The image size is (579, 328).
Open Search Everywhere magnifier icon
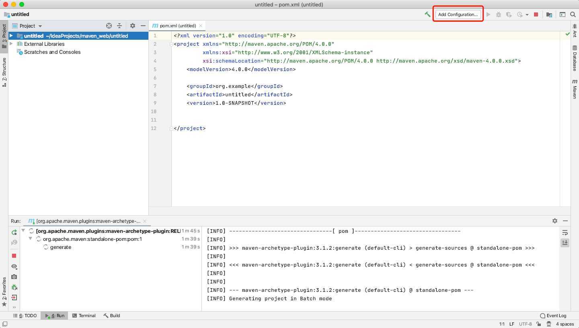[573, 14]
